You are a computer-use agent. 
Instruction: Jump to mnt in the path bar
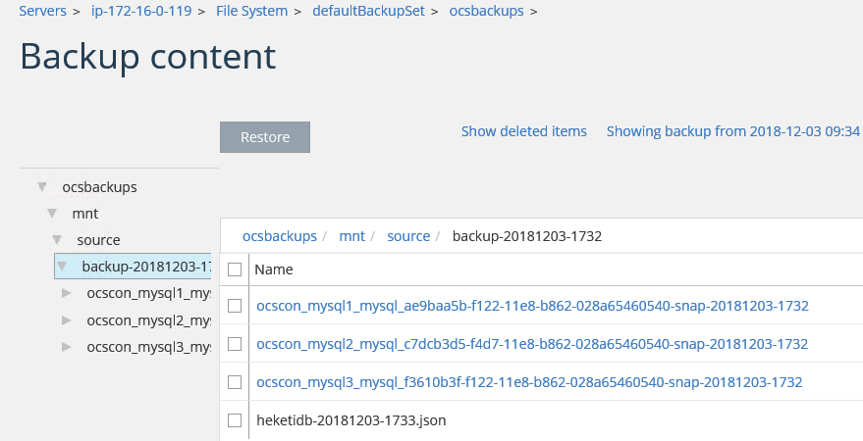[351, 236]
